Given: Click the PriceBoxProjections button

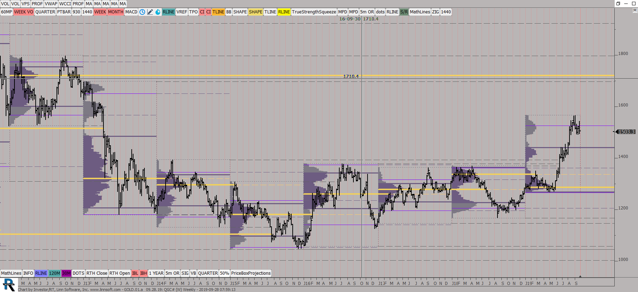Looking at the screenshot, I should [x=251, y=273].
